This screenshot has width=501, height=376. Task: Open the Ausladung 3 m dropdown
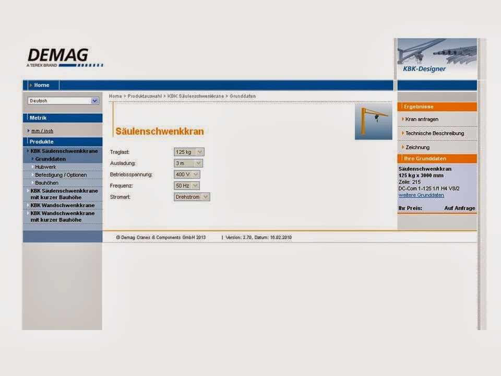pyautogui.click(x=188, y=163)
